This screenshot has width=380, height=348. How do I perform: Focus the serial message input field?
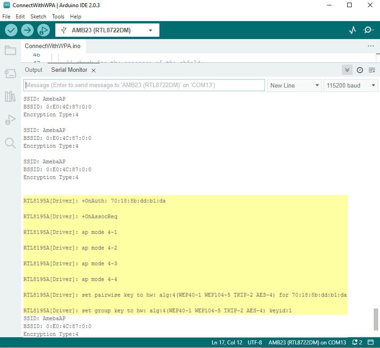click(x=144, y=85)
